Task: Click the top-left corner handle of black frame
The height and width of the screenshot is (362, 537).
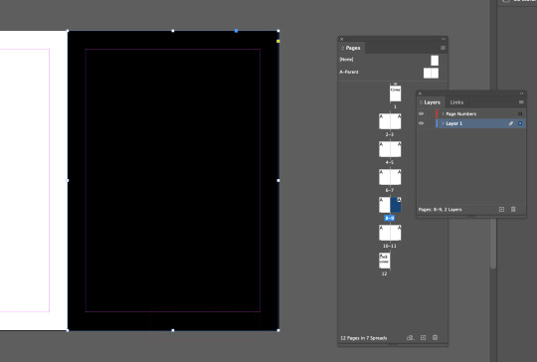Action: 68,31
